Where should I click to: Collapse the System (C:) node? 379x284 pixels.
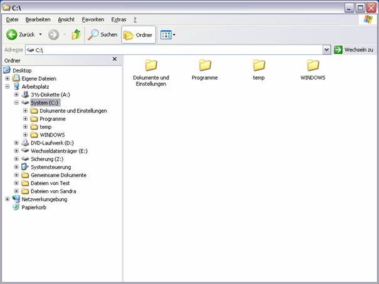coord(16,103)
